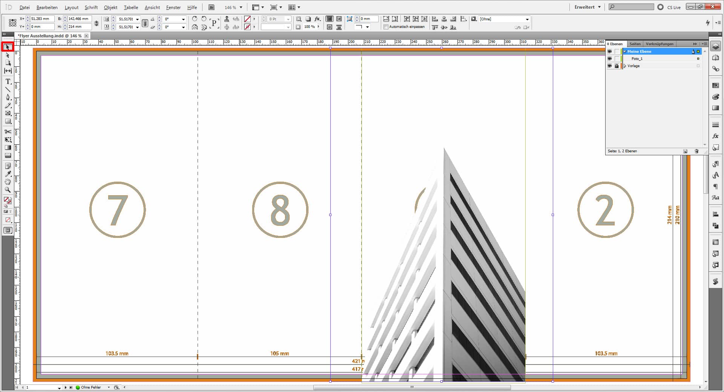
Task: Click the fill and stroke color swatch
Action: click(8, 201)
